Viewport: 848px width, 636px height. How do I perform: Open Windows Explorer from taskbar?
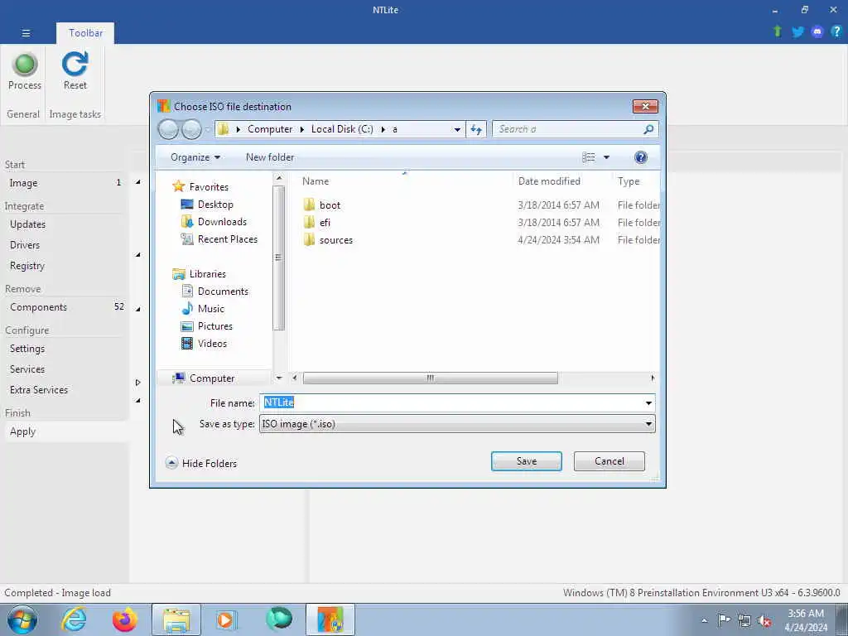tap(176, 619)
